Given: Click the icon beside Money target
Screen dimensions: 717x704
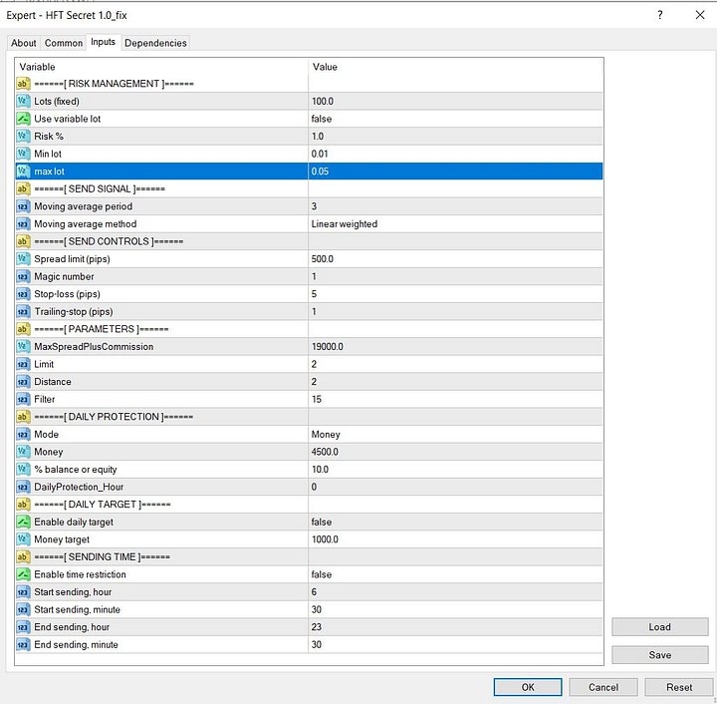Looking at the screenshot, I should click(x=23, y=539).
